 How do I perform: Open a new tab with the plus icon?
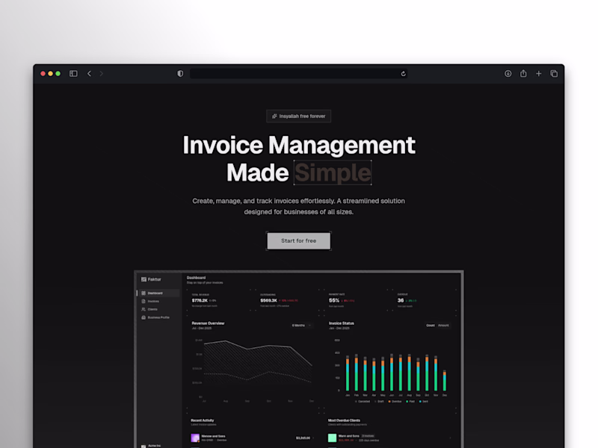click(x=538, y=73)
